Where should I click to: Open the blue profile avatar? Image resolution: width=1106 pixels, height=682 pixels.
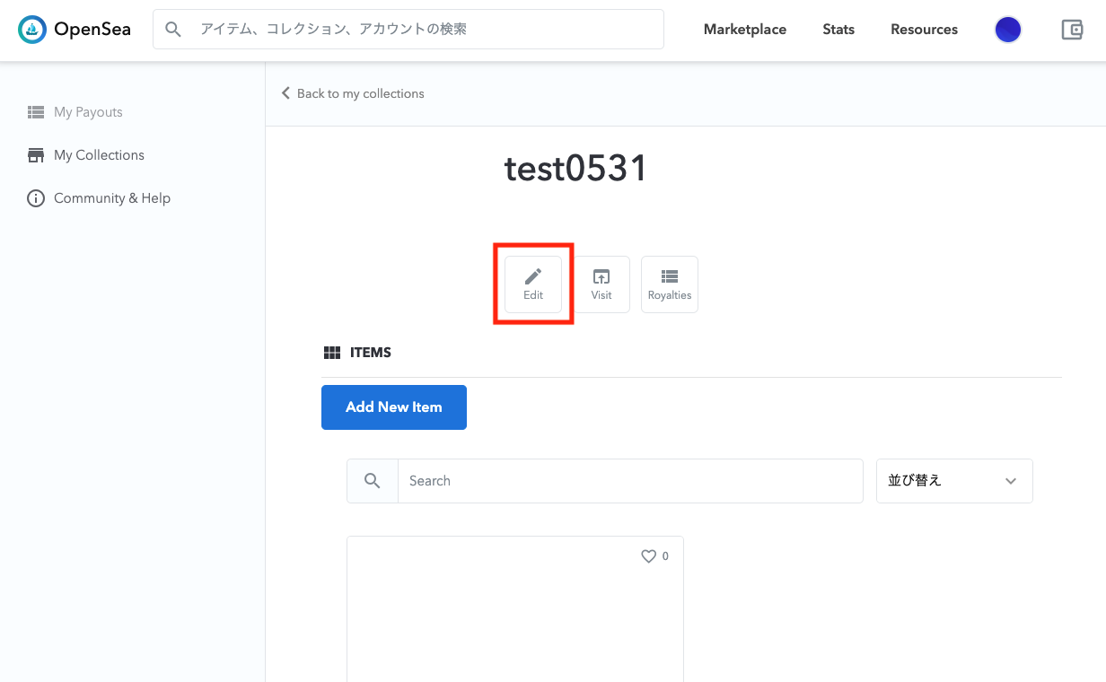click(1008, 30)
